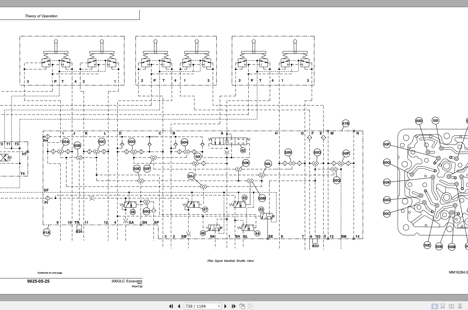
Task: Click the B33 component label
Action: 315,247
